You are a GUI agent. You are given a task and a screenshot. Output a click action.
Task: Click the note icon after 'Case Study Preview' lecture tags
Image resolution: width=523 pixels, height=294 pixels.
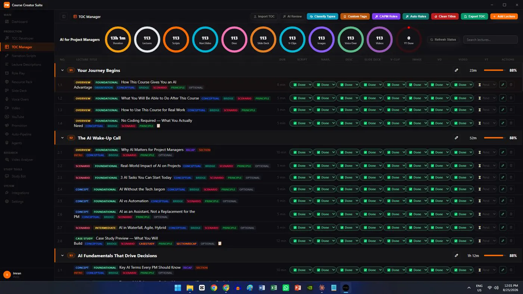[x=220, y=244]
